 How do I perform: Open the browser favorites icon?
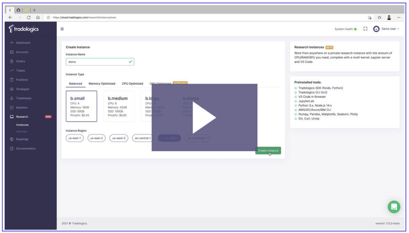(x=379, y=18)
